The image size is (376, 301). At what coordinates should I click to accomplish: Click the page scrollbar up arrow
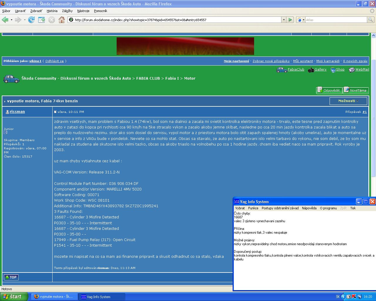coord(373,35)
